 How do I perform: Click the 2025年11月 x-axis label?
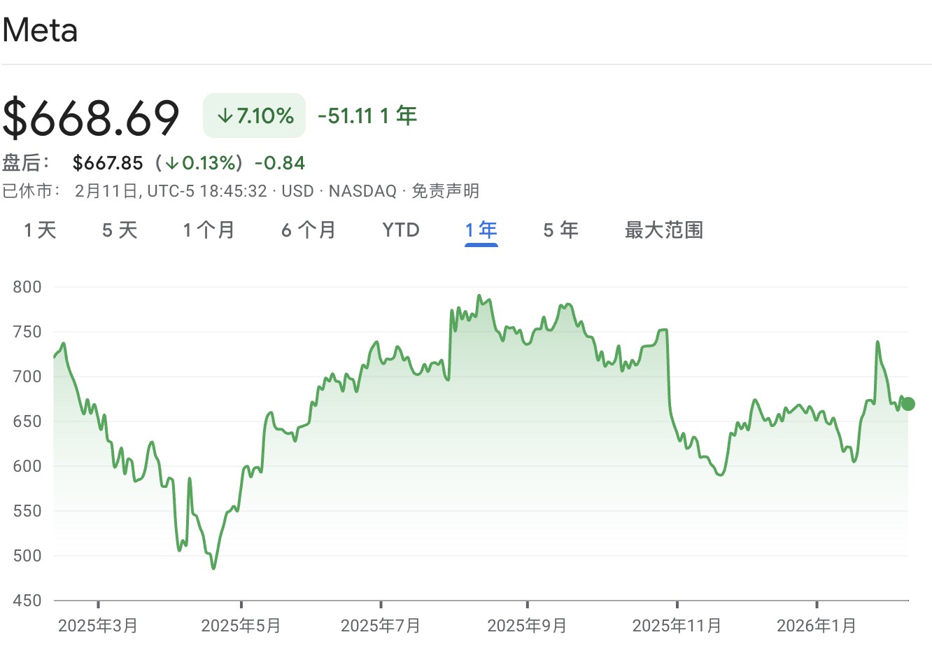[x=677, y=626]
